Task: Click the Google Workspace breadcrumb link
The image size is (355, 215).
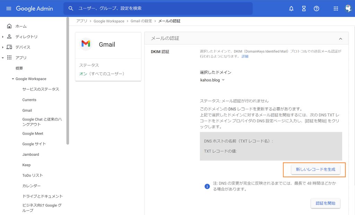Action: click(109, 21)
